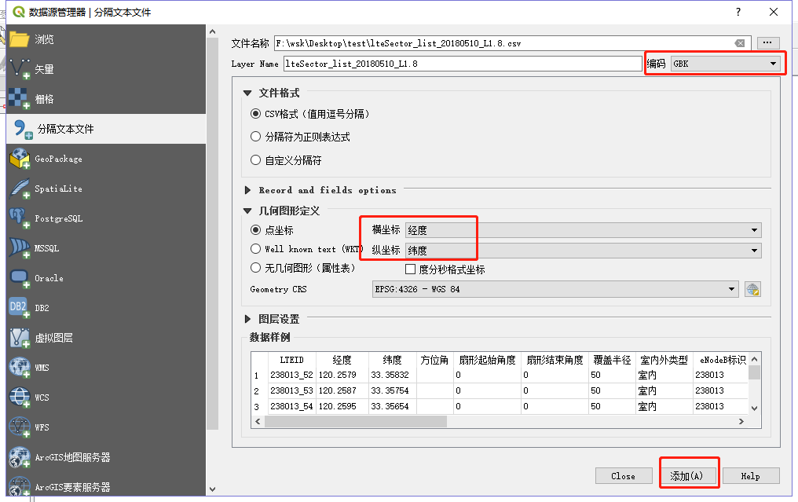Select CSV格式 radio button

(x=255, y=114)
